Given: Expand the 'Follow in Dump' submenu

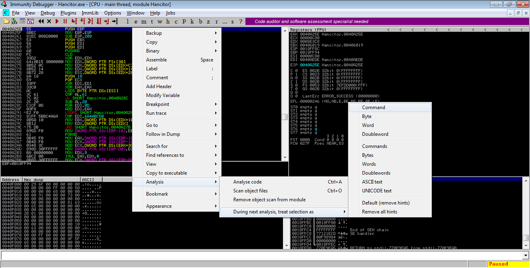Looking at the screenshot, I should [x=158, y=134].
